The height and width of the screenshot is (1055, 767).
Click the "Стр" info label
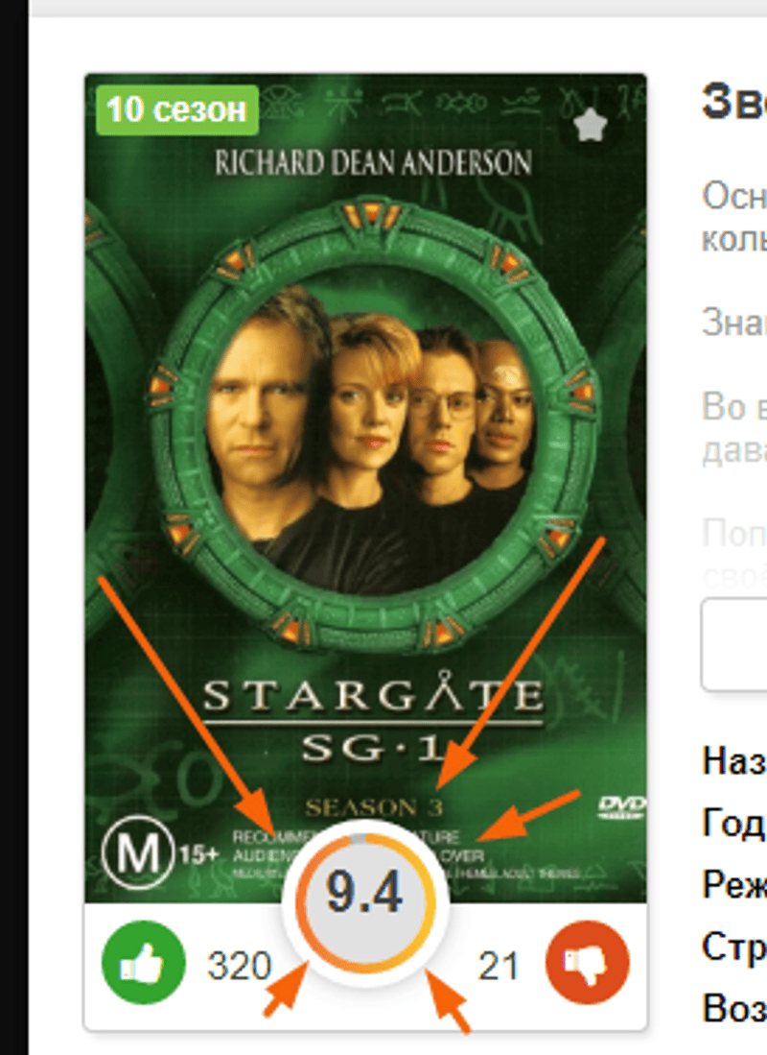click(734, 946)
